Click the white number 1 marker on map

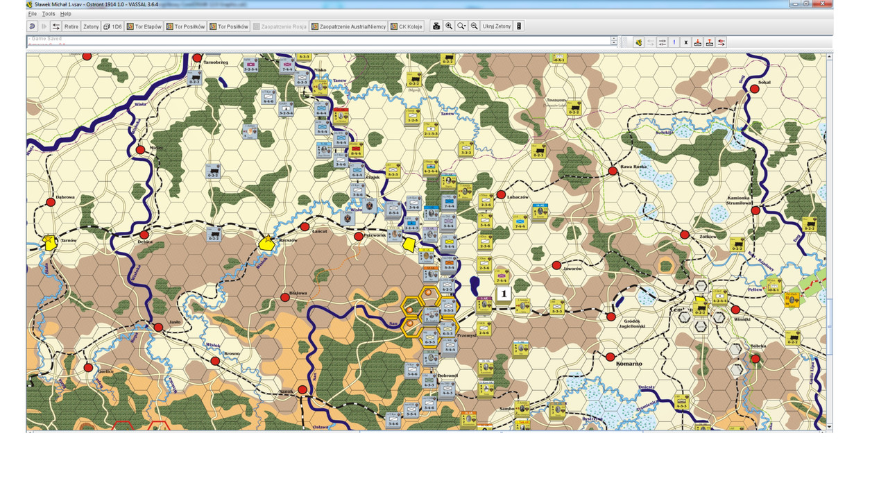pos(504,294)
